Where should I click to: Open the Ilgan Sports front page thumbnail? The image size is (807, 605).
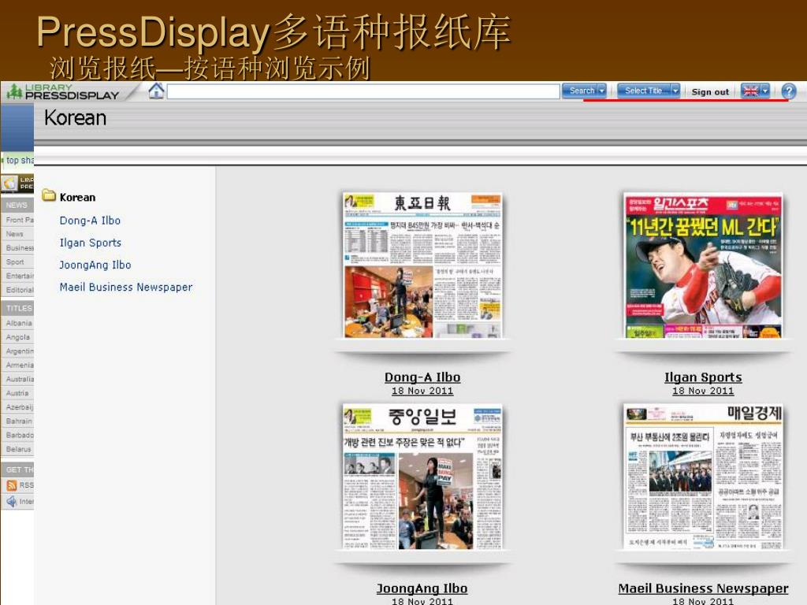click(703, 265)
